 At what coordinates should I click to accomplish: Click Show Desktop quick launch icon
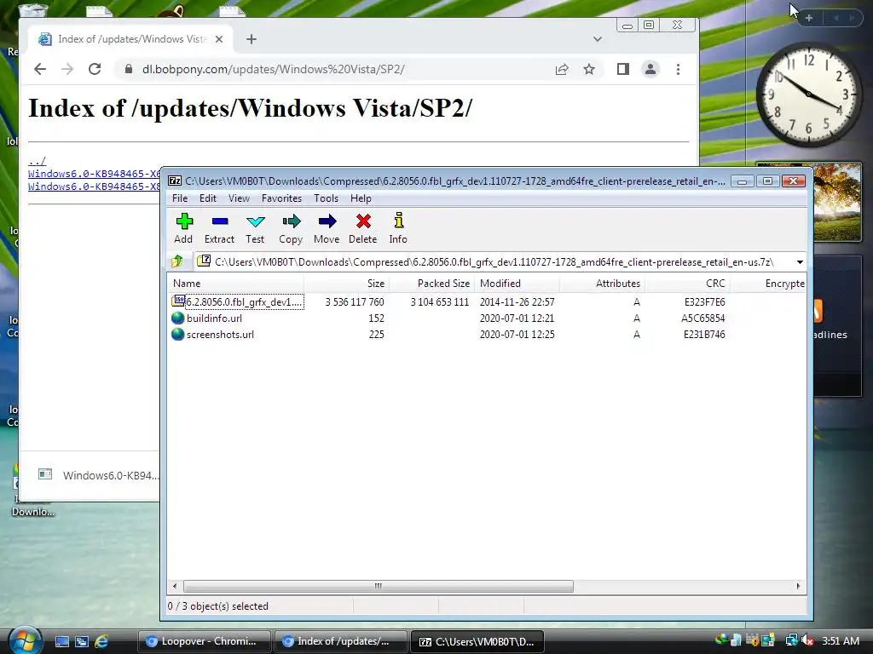pyautogui.click(x=61, y=642)
